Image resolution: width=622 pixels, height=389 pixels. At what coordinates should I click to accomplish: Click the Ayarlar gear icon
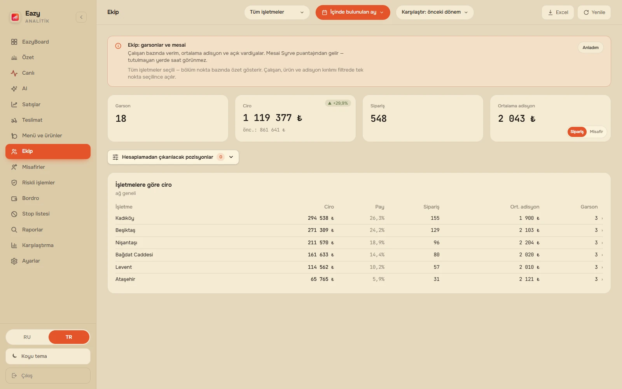tap(14, 261)
